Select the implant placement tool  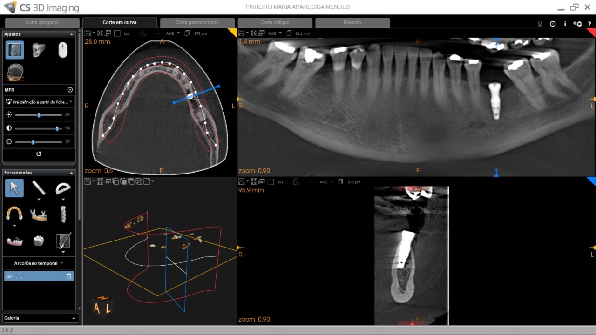point(63,214)
